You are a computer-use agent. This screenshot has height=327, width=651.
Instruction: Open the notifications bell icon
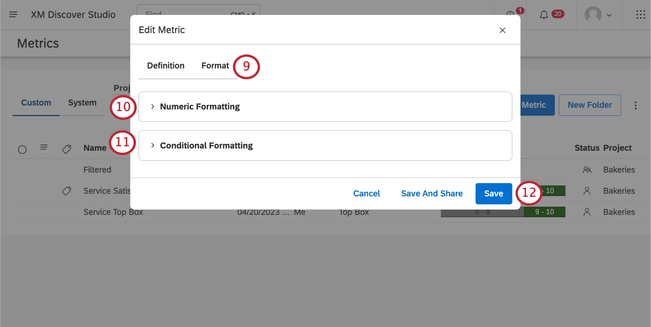(544, 15)
